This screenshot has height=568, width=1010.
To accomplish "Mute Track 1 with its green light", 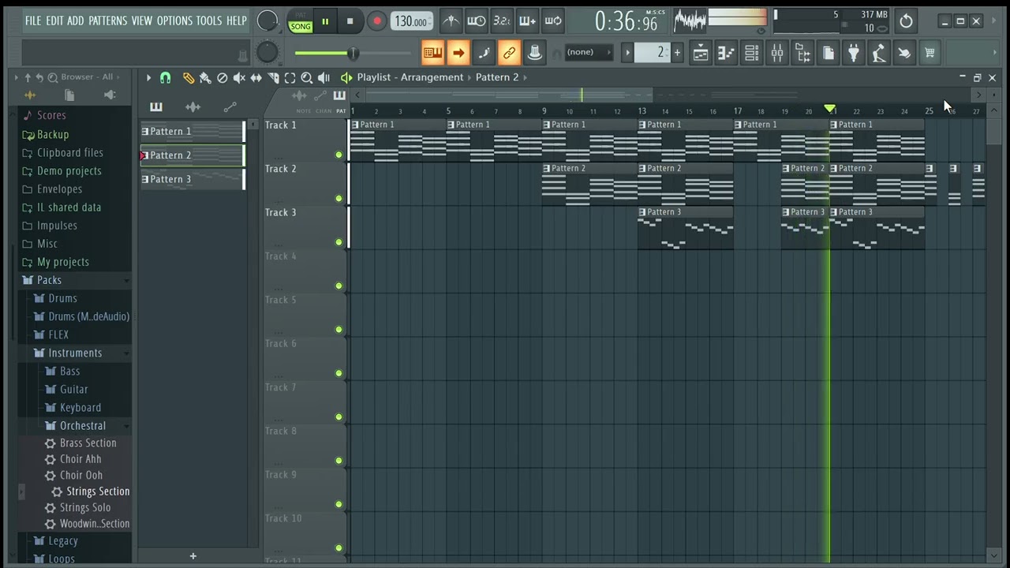I will coord(339,155).
